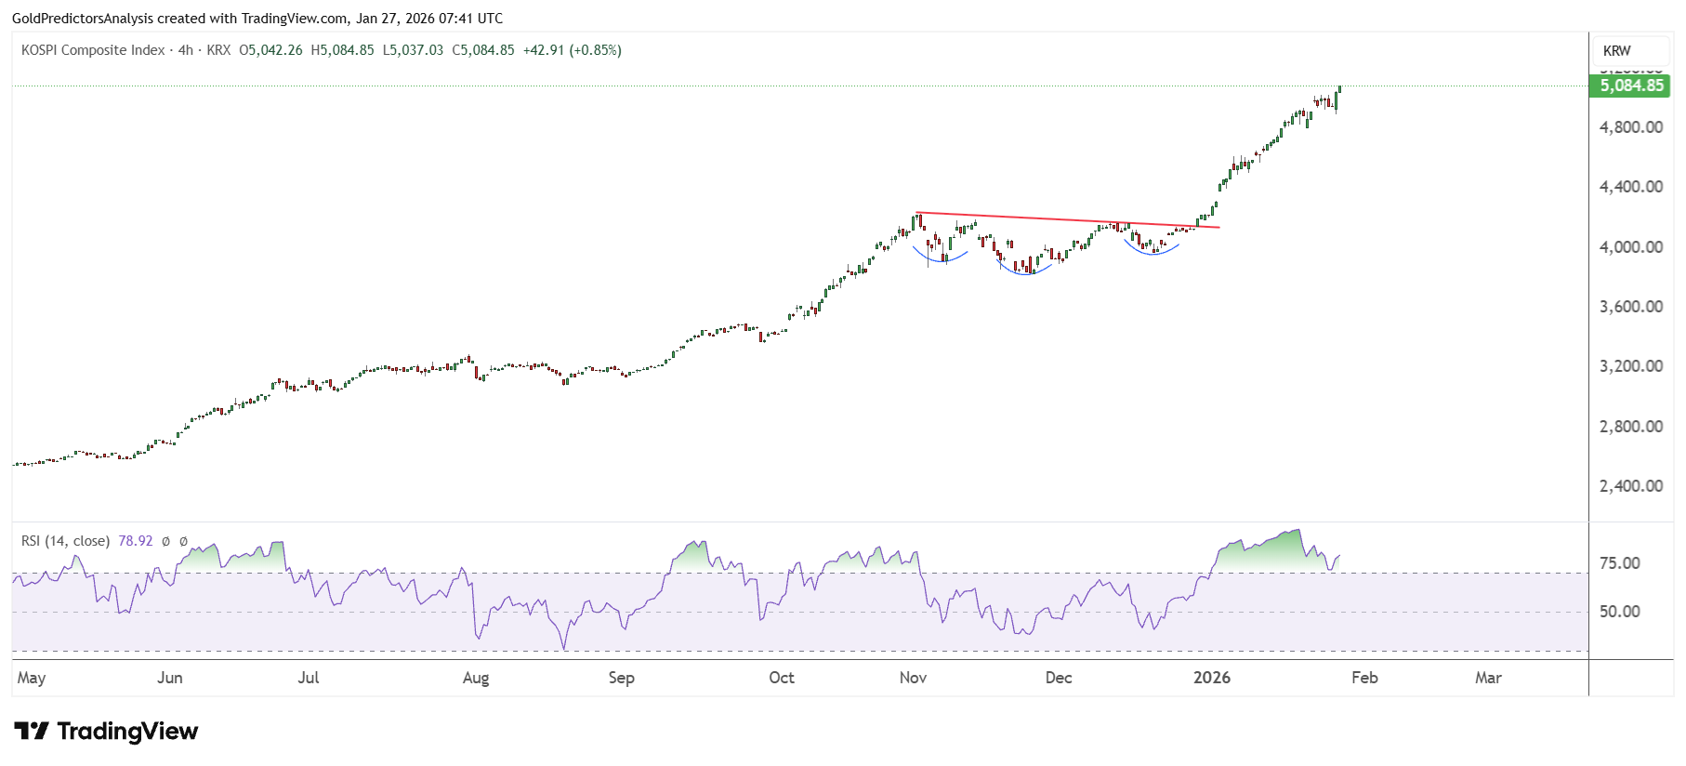Click the open value O5,042.26
Image resolution: width=1686 pixels, height=766 pixels.
pyautogui.click(x=270, y=50)
